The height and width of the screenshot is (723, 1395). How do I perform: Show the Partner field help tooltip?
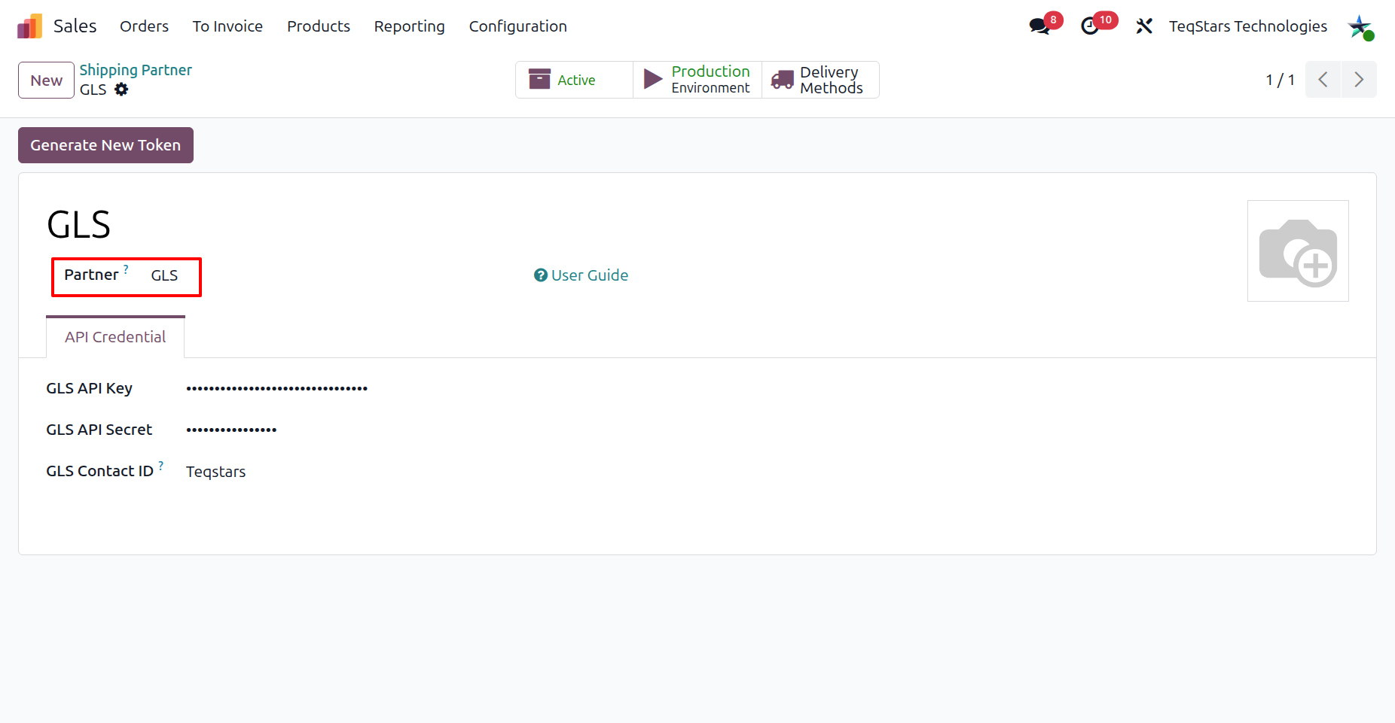coord(126,269)
